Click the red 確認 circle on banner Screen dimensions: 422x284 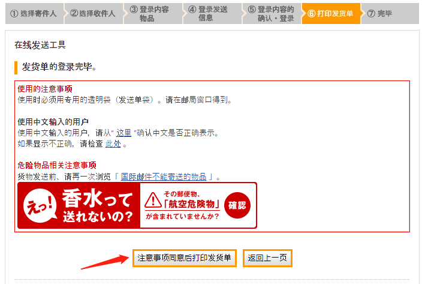[237, 205]
